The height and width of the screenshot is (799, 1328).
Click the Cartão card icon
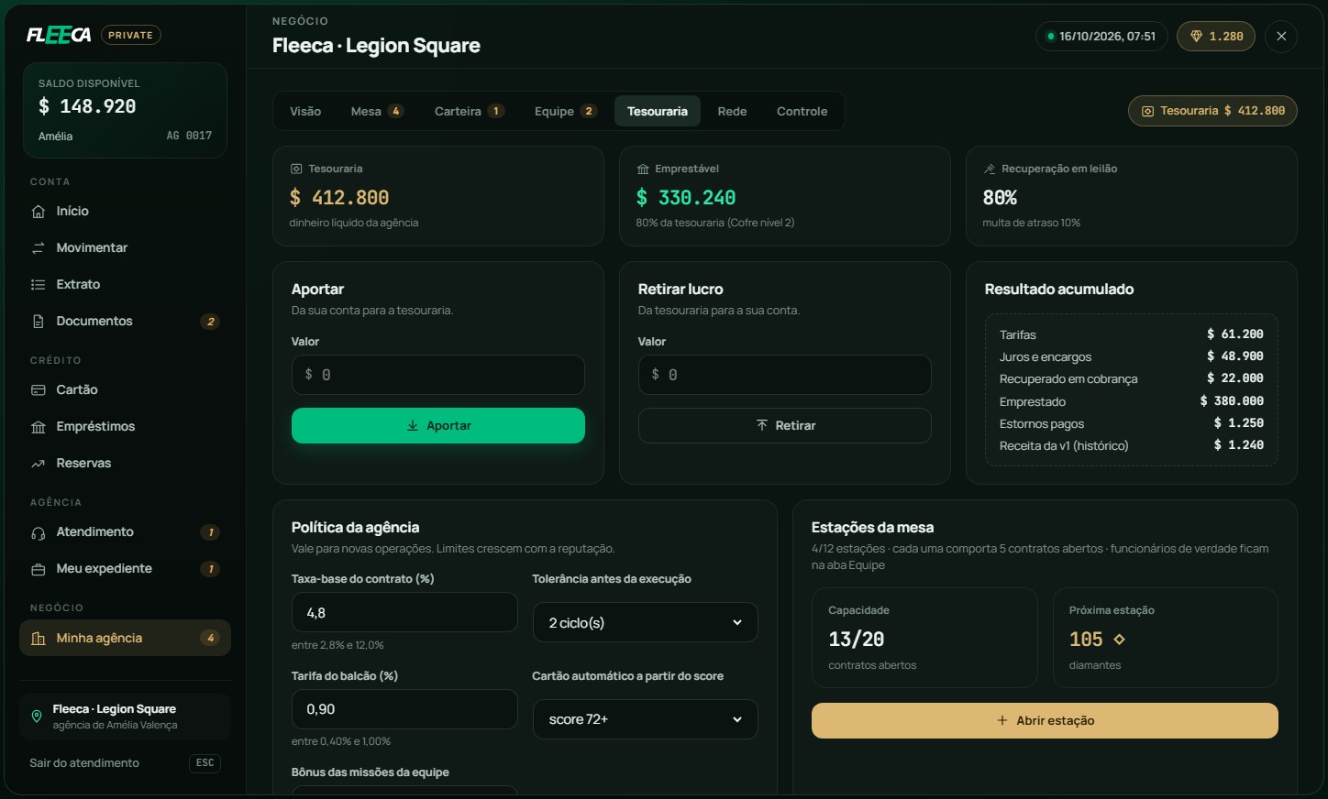39,390
